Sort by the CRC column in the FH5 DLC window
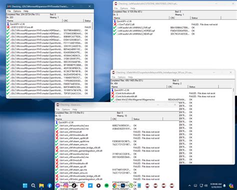 pyautogui.click(x=73, y=21)
